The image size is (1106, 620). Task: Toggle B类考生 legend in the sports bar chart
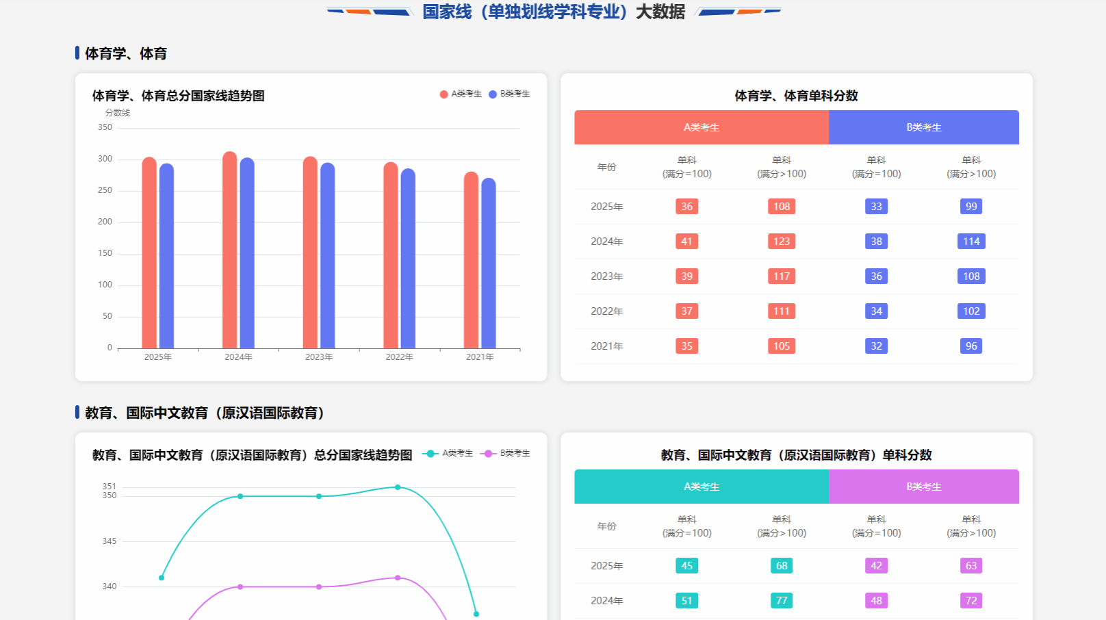(x=509, y=94)
